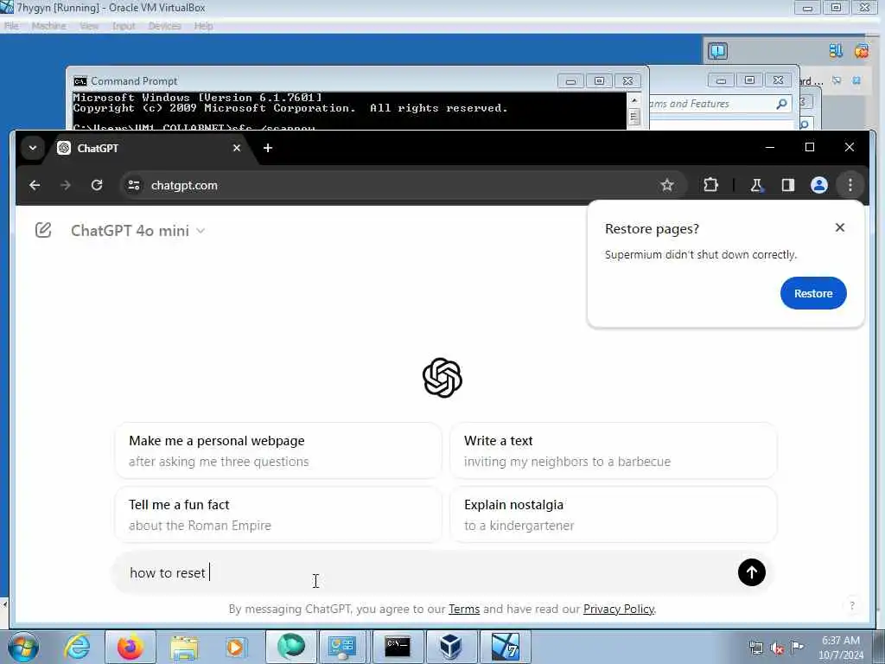885x664 pixels.
Task: Open the tab search dropdown arrow
Action: pyautogui.click(x=33, y=148)
